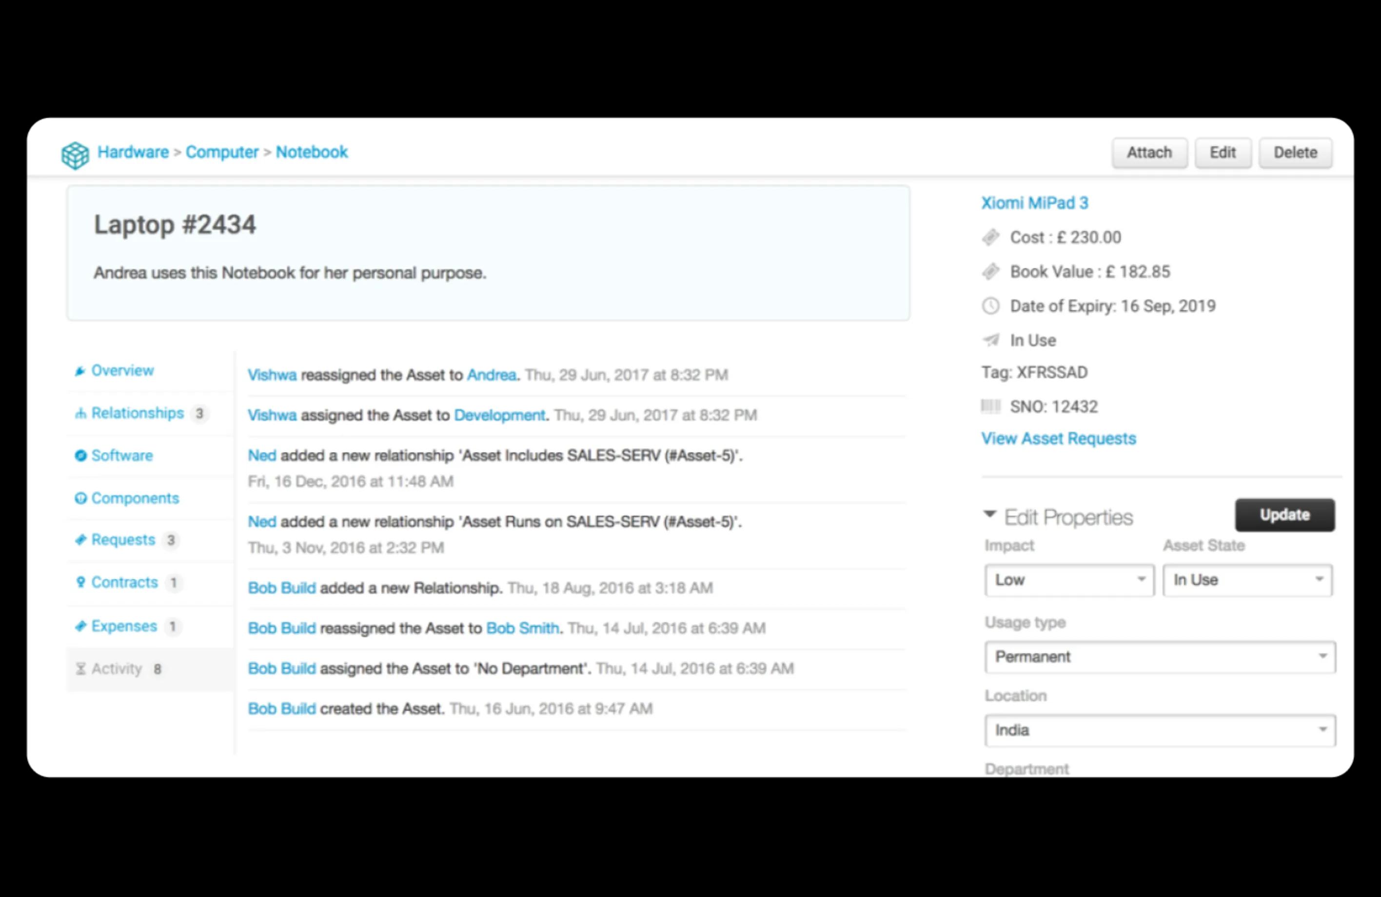This screenshot has height=897, width=1381.
Task: Go to Hardware breadcrumb link
Action: [133, 152]
